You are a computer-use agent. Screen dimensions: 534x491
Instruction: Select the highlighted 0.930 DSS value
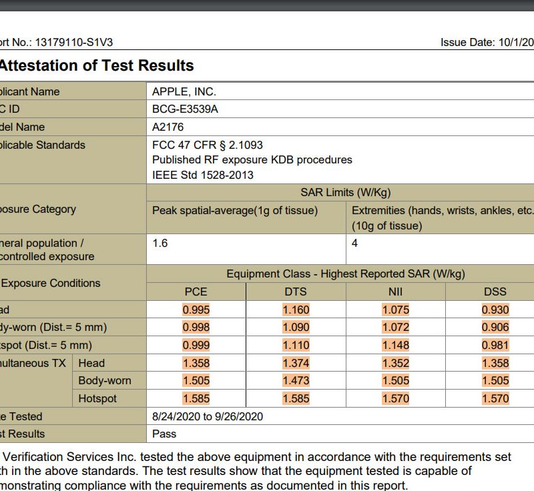[x=495, y=310]
